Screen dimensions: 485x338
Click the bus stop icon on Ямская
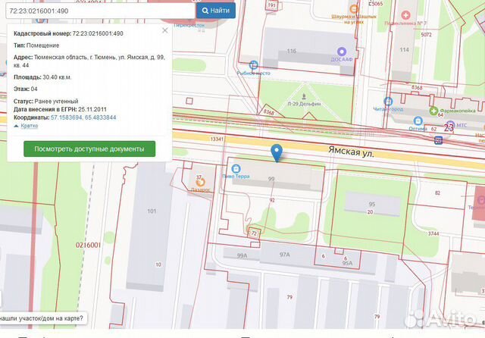click(438, 140)
